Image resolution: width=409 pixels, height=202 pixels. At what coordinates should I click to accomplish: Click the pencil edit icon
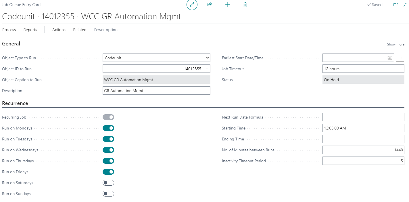[x=192, y=5]
